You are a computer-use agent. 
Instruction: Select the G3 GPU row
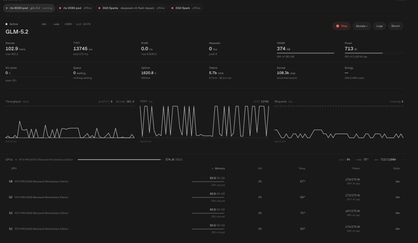pos(204,213)
